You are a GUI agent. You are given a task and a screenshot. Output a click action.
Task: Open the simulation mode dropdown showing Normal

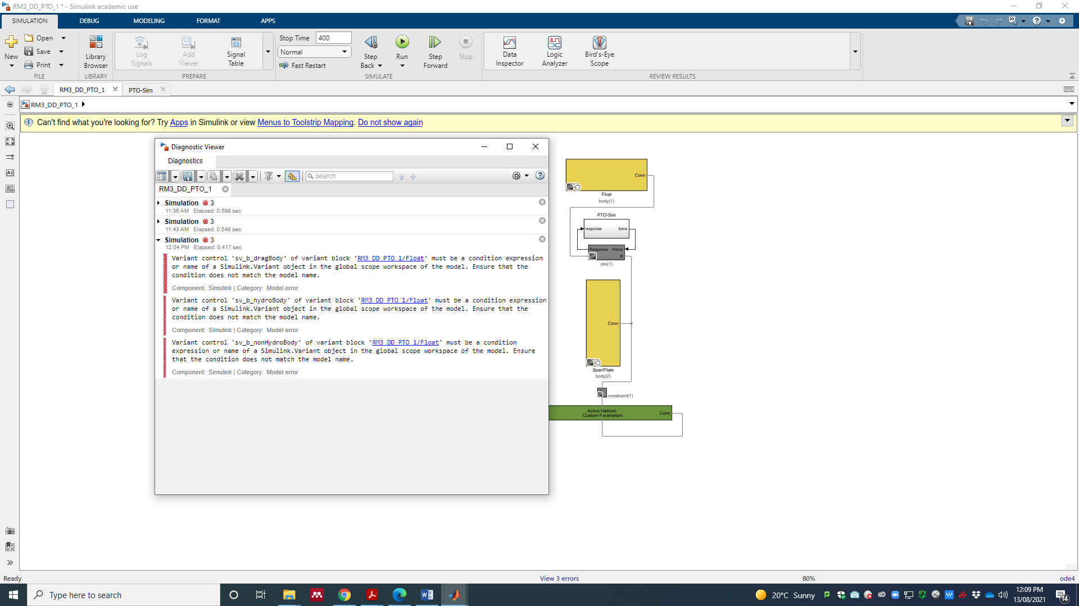[344, 52]
